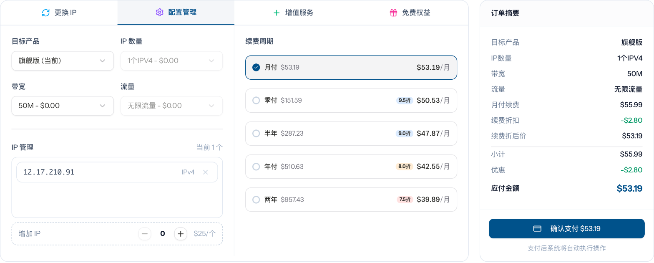654x263 pixels.
Task: Click the 8.0折 discount badge
Action: 404,167
